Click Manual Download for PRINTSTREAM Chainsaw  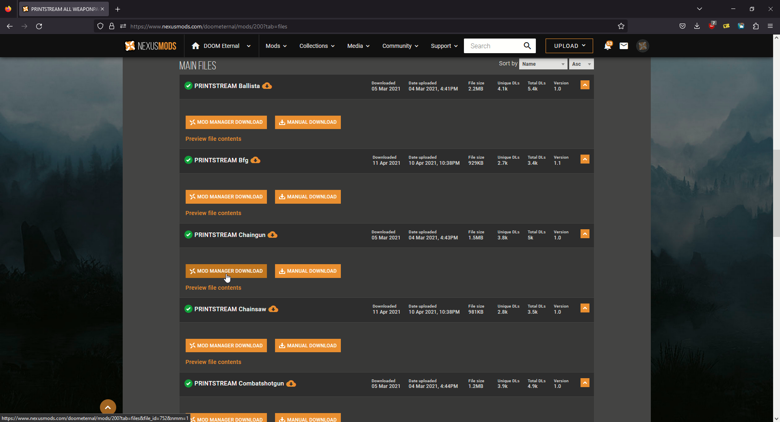click(308, 346)
